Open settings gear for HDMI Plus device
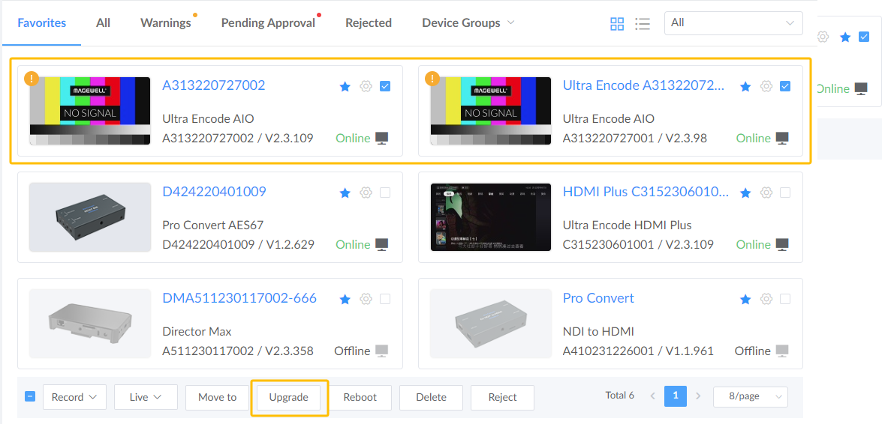The height and width of the screenshot is (424, 894). point(766,193)
